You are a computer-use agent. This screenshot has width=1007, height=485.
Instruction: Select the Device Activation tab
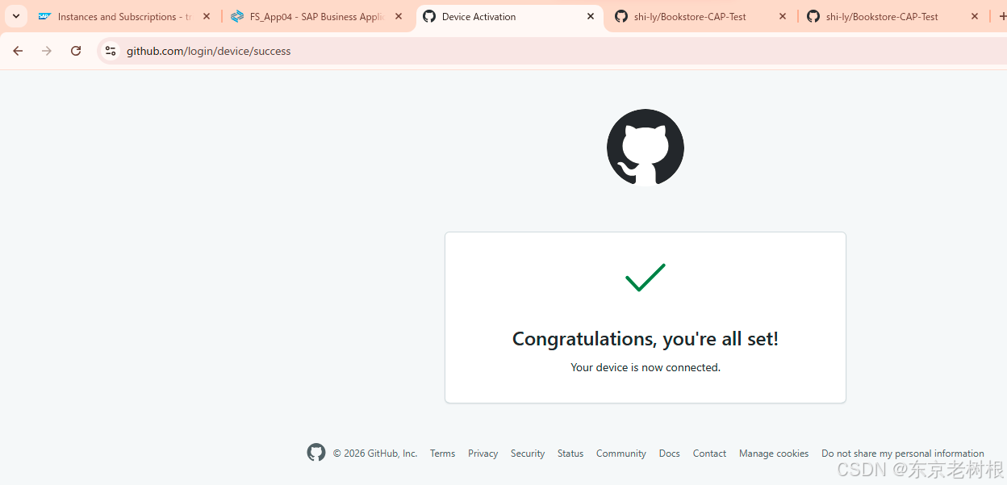tap(509, 16)
